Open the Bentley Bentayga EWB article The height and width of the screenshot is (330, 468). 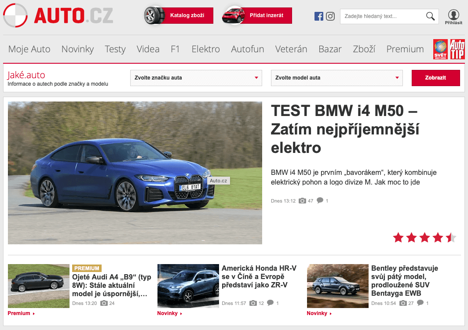(x=404, y=281)
